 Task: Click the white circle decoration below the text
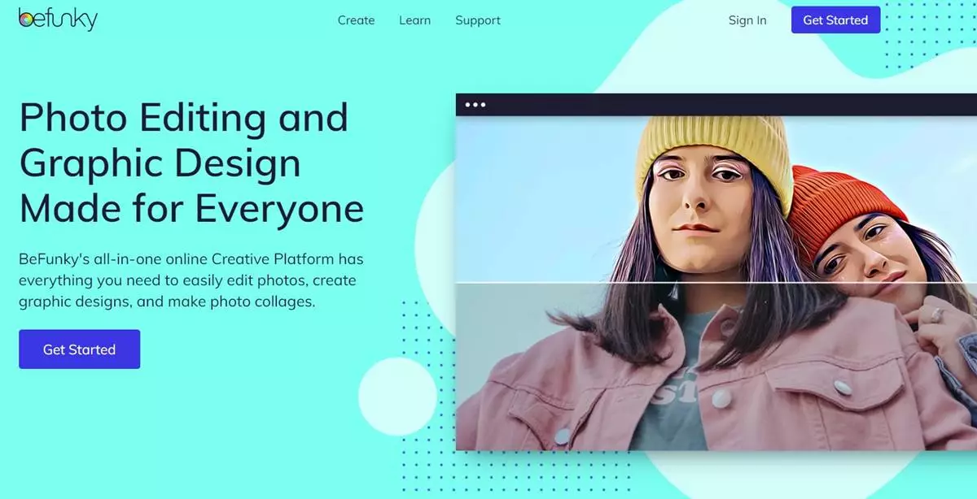pyautogui.click(x=398, y=397)
